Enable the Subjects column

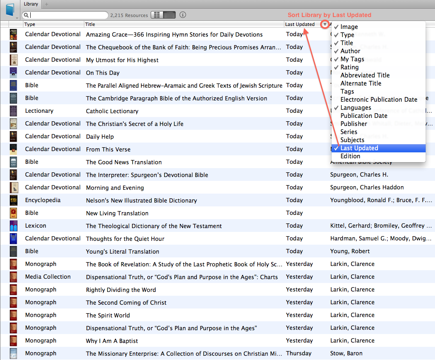point(378,140)
